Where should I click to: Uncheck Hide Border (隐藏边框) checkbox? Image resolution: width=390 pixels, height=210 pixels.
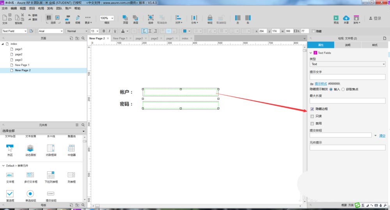coord(312,109)
